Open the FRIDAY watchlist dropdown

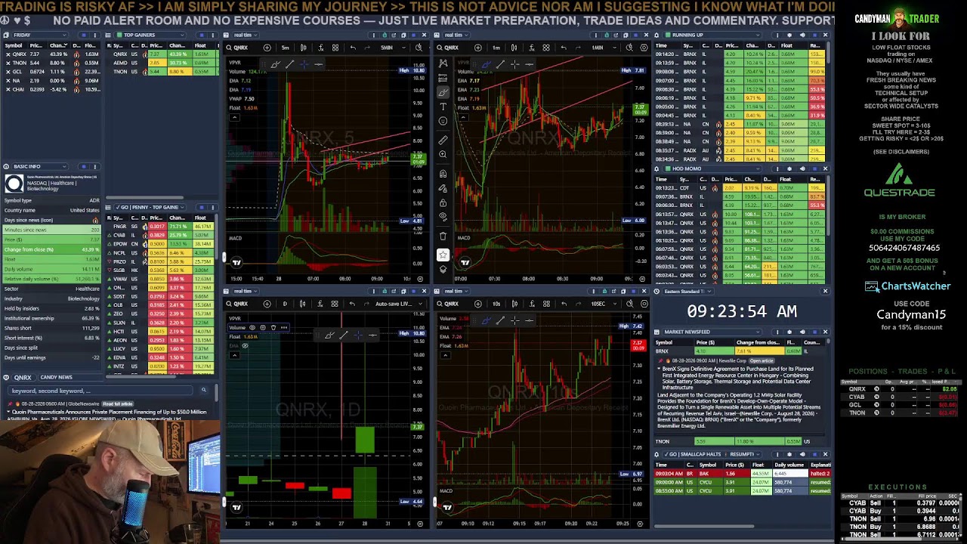tap(40, 35)
